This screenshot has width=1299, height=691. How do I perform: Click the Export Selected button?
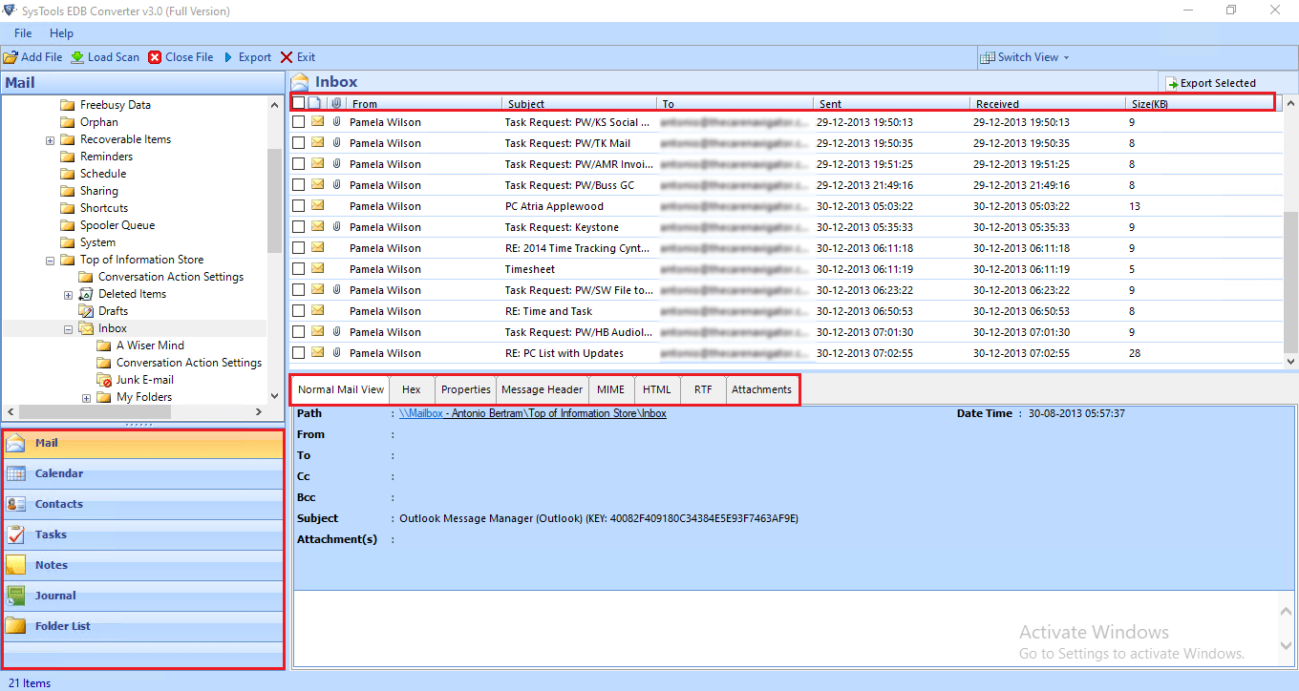(1210, 83)
